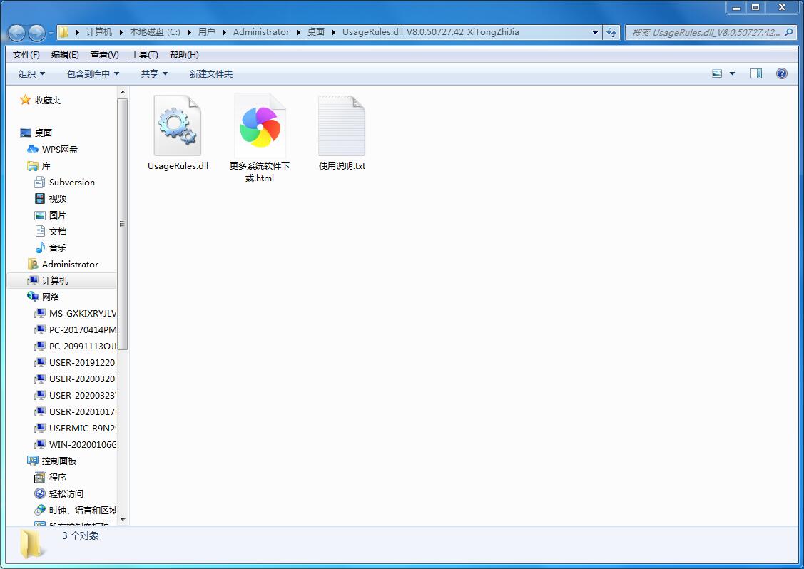This screenshot has width=804, height=569.
Task: Click the 视频 library icon
Action: pos(39,198)
